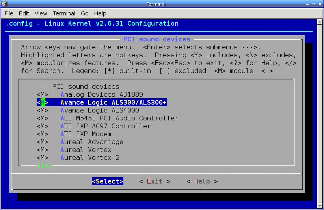Open the Go menu

(x=84, y=13)
